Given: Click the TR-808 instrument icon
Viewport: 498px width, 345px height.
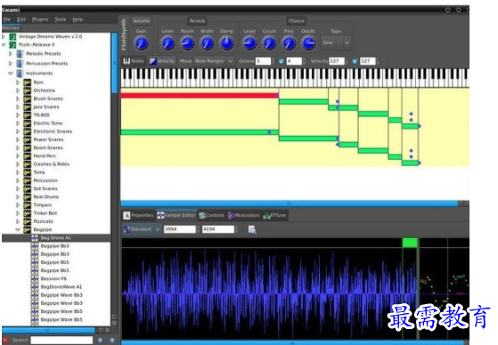Looking at the screenshot, I should pos(28,115).
